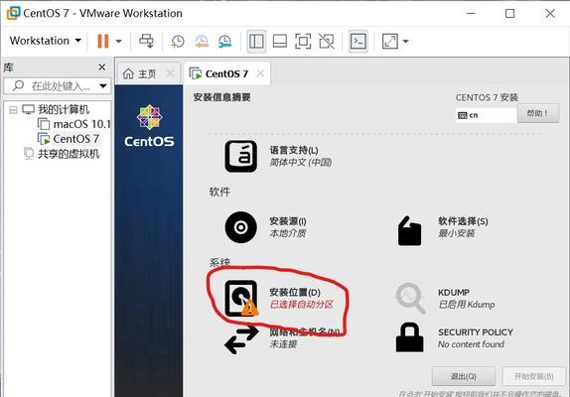Open the snapshot manager icon
This screenshot has height=397, width=570.
[x=224, y=42]
